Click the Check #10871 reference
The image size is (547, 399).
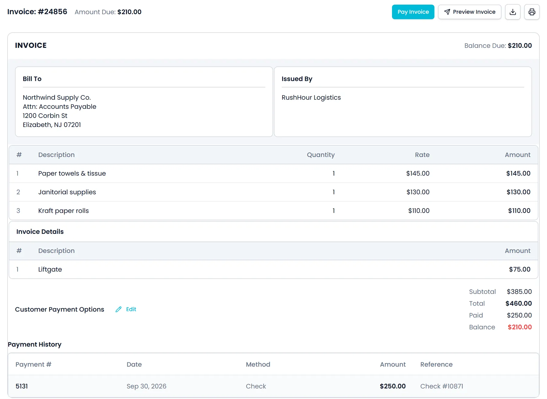[x=442, y=386]
